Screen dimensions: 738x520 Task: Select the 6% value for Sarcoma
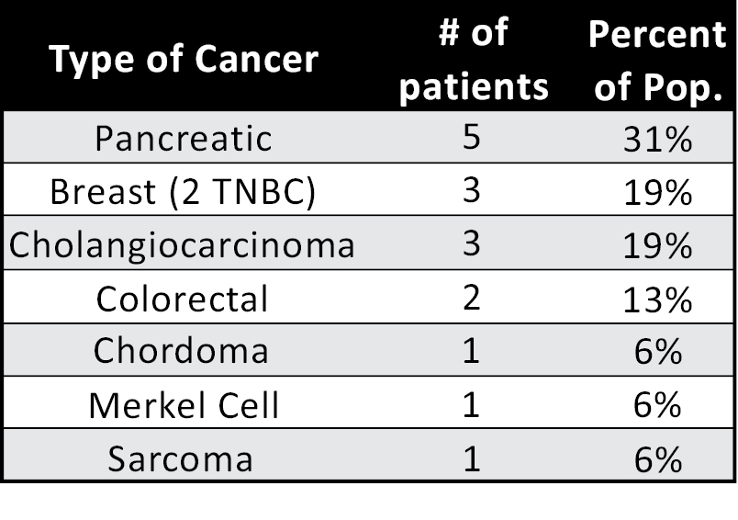[655, 458]
